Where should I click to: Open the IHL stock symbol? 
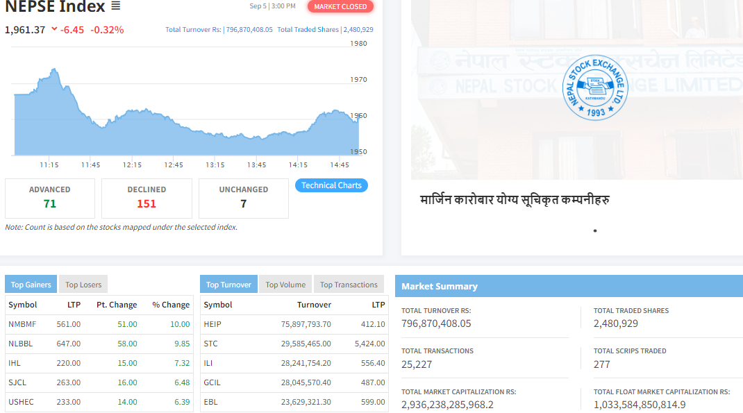pos(14,363)
